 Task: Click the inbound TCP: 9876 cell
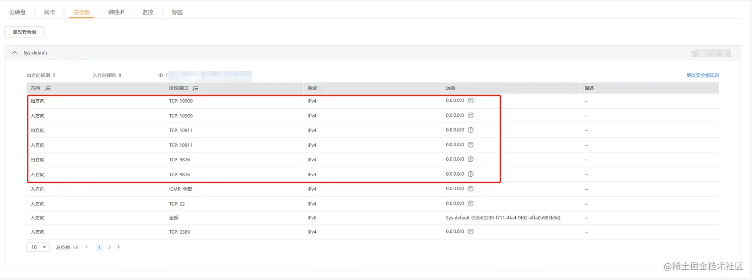point(180,174)
